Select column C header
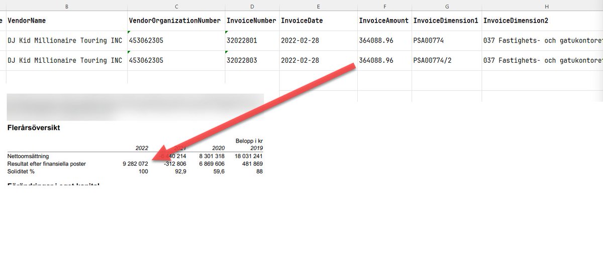This screenshot has width=603, height=253. click(176, 6)
